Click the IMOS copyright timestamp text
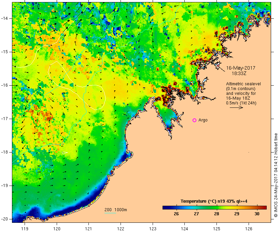Screen dimensions: 280x232 click(x=276, y=175)
